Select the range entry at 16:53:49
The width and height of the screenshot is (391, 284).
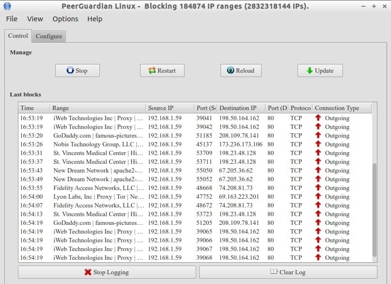98,179
